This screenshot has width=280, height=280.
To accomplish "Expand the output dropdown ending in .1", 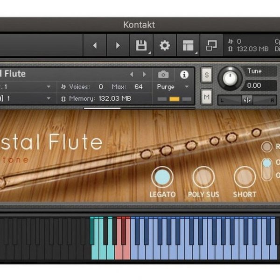I will [49, 87].
